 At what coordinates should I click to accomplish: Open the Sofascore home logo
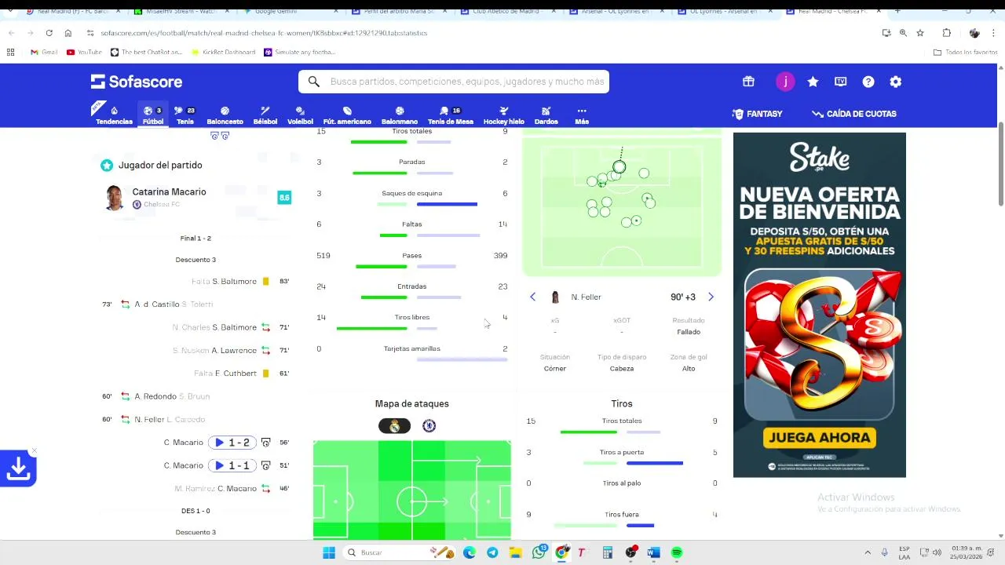[x=137, y=82]
